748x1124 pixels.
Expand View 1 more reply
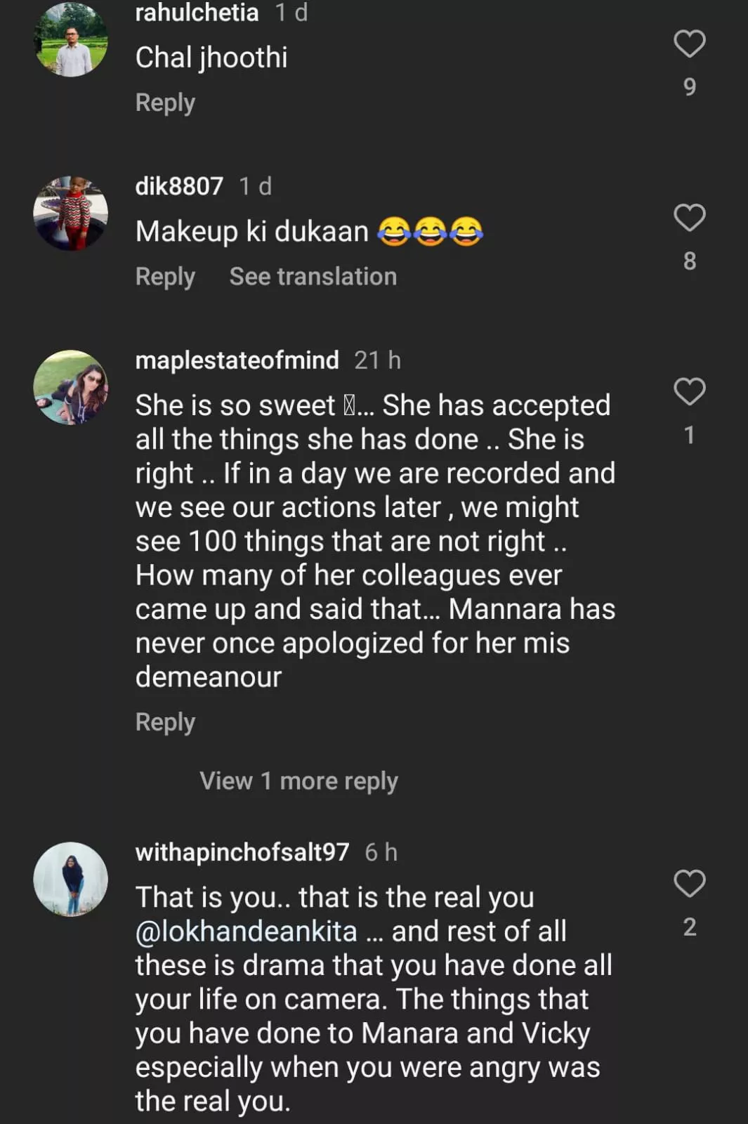click(298, 780)
